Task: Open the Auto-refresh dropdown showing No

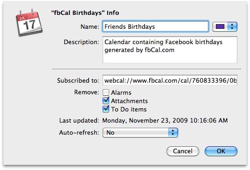Action: (140, 132)
